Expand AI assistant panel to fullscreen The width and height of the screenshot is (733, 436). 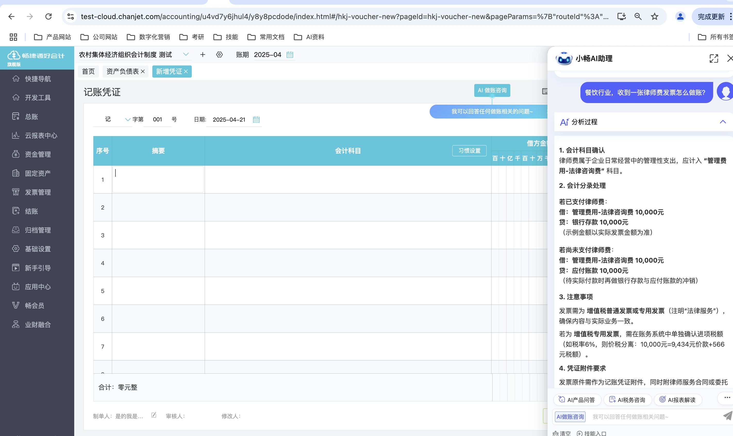[714, 58]
